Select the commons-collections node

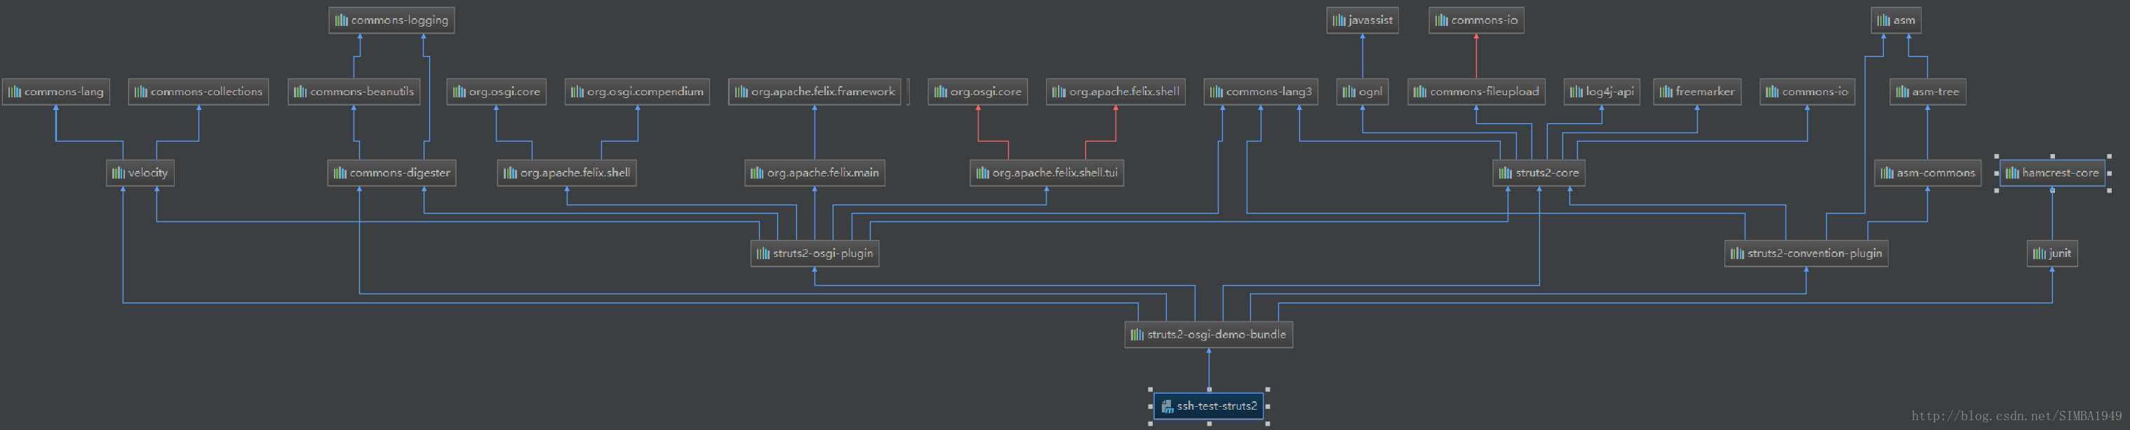pyautogui.click(x=199, y=92)
